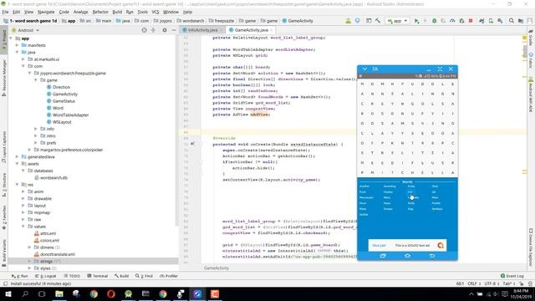Collapse the assets folder
This screenshot has height=301, width=535.
coord(17,164)
